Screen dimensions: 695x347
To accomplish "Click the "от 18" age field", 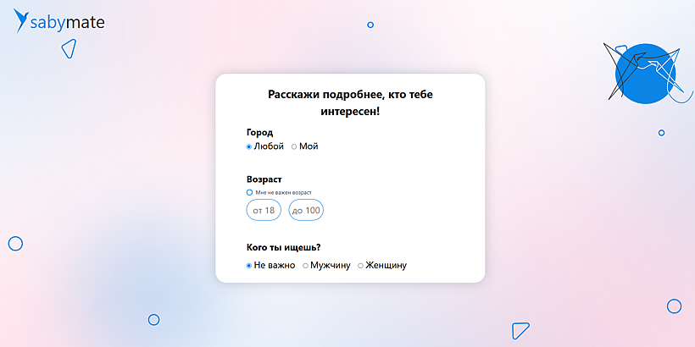I will coord(264,210).
